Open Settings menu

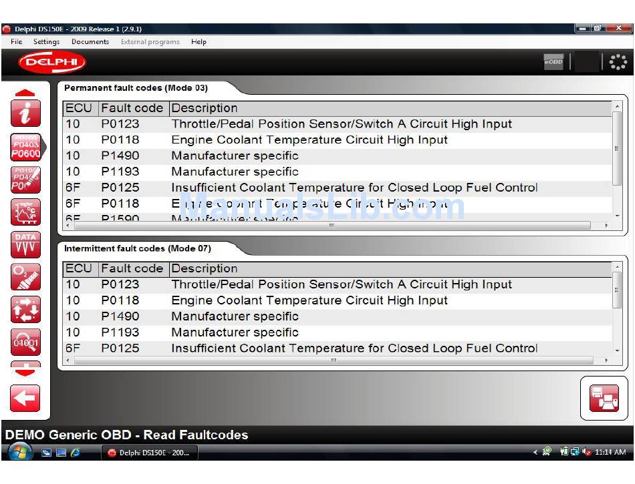(x=46, y=41)
